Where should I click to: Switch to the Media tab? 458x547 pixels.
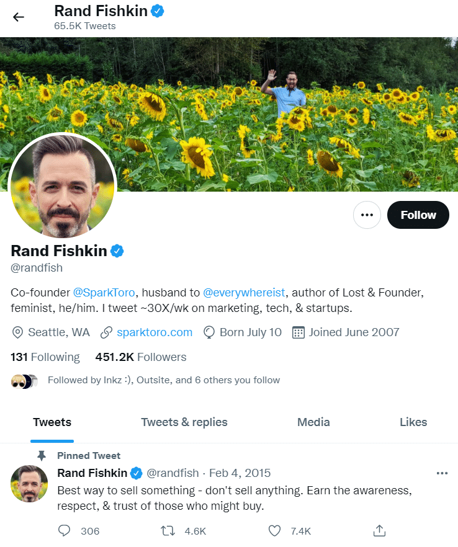[313, 422]
